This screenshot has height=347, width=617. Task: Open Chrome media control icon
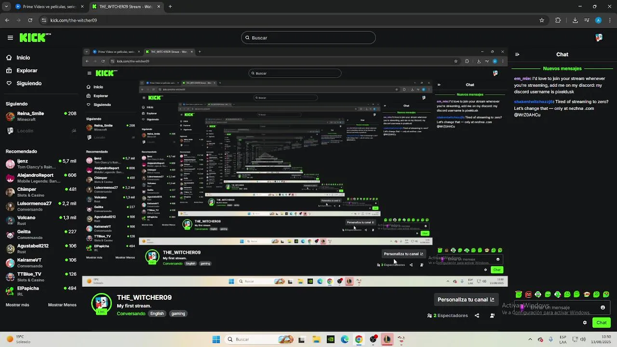587,20
